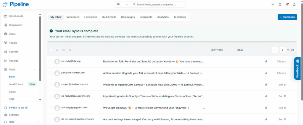Viewport: 303px width, 125px height.
Task: Open the All search filter dropdown
Action: coord(122,4)
